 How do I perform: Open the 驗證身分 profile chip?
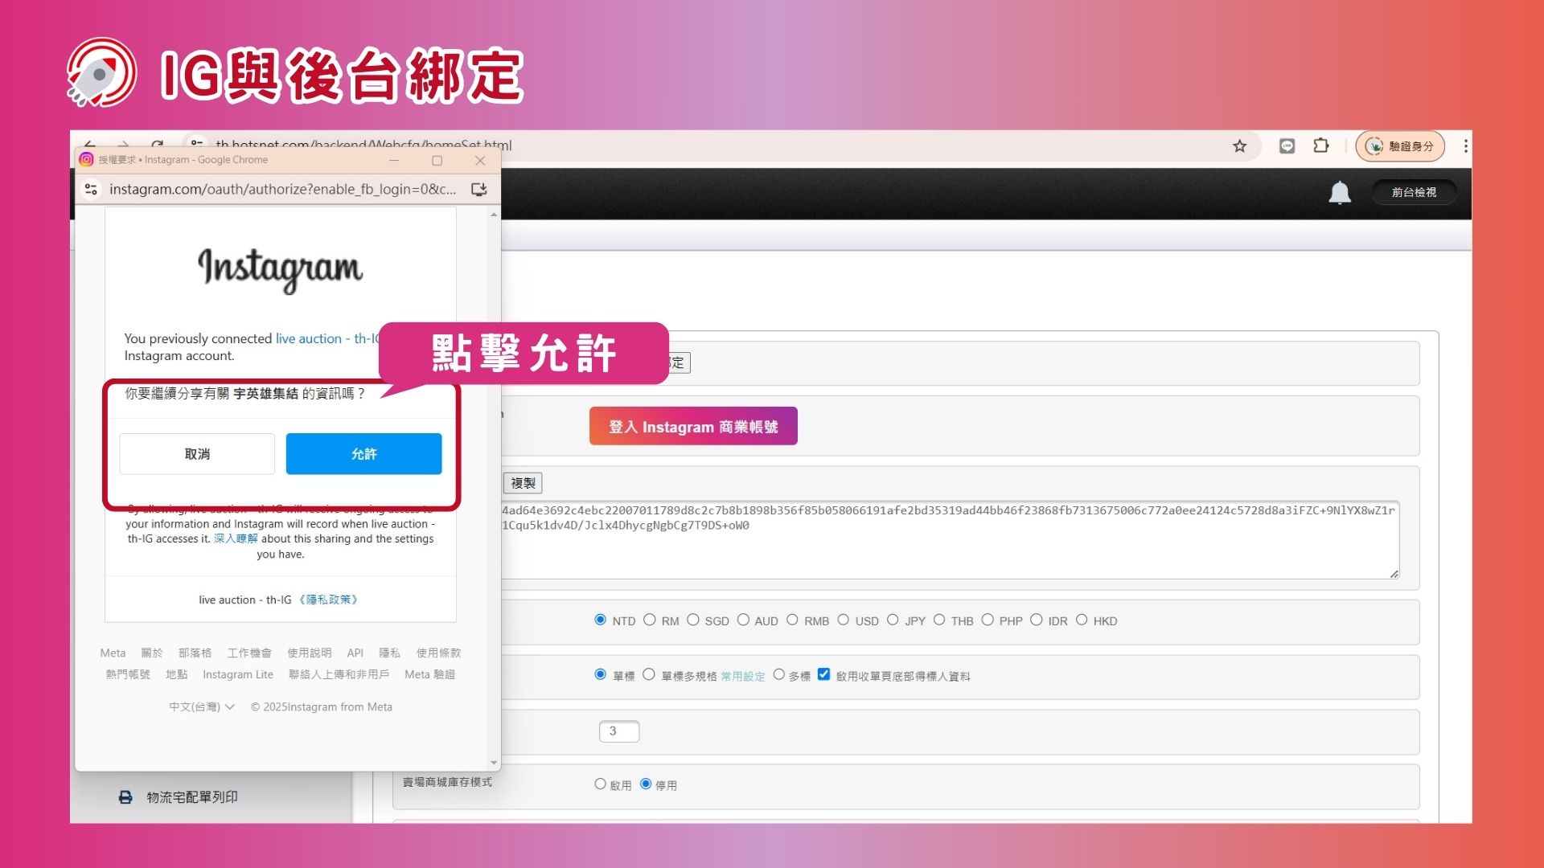(x=1400, y=146)
